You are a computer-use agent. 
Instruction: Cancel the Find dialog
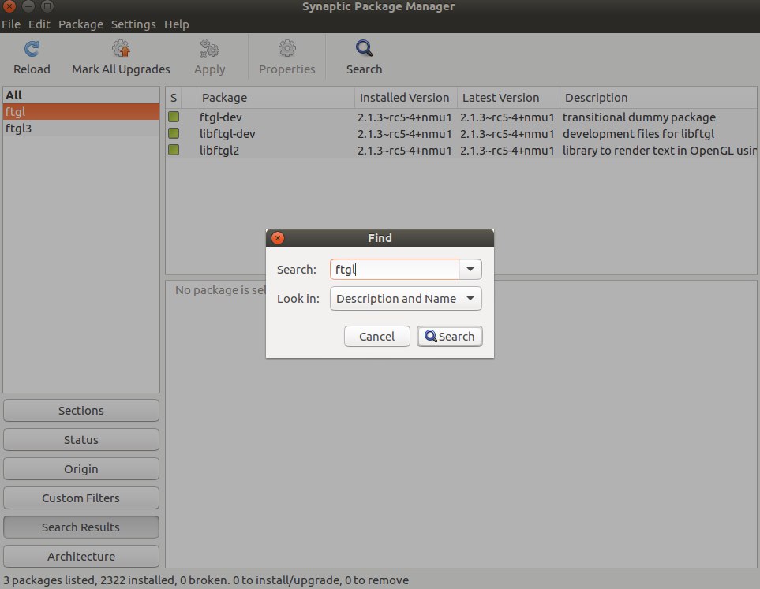[377, 336]
